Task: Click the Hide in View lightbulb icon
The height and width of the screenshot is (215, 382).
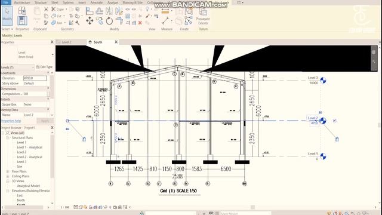Action: point(147,10)
